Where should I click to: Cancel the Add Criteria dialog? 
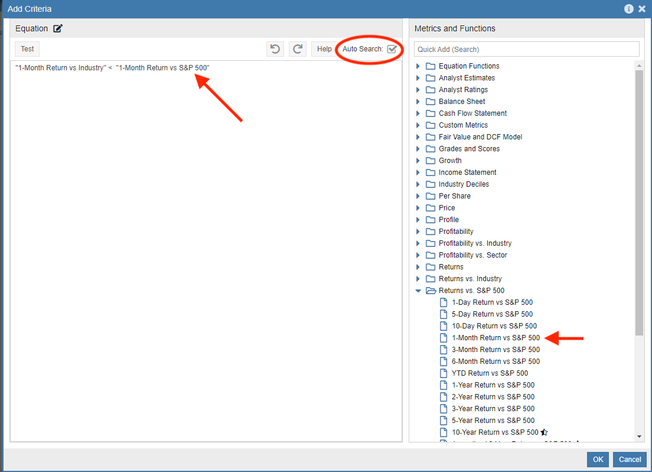pyautogui.click(x=630, y=459)
